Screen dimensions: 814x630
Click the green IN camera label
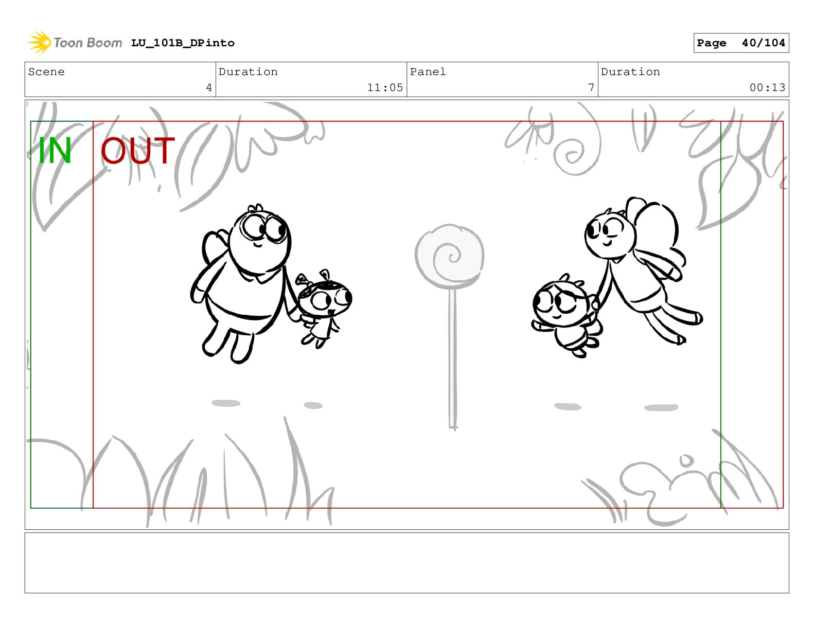click(55, 151)
